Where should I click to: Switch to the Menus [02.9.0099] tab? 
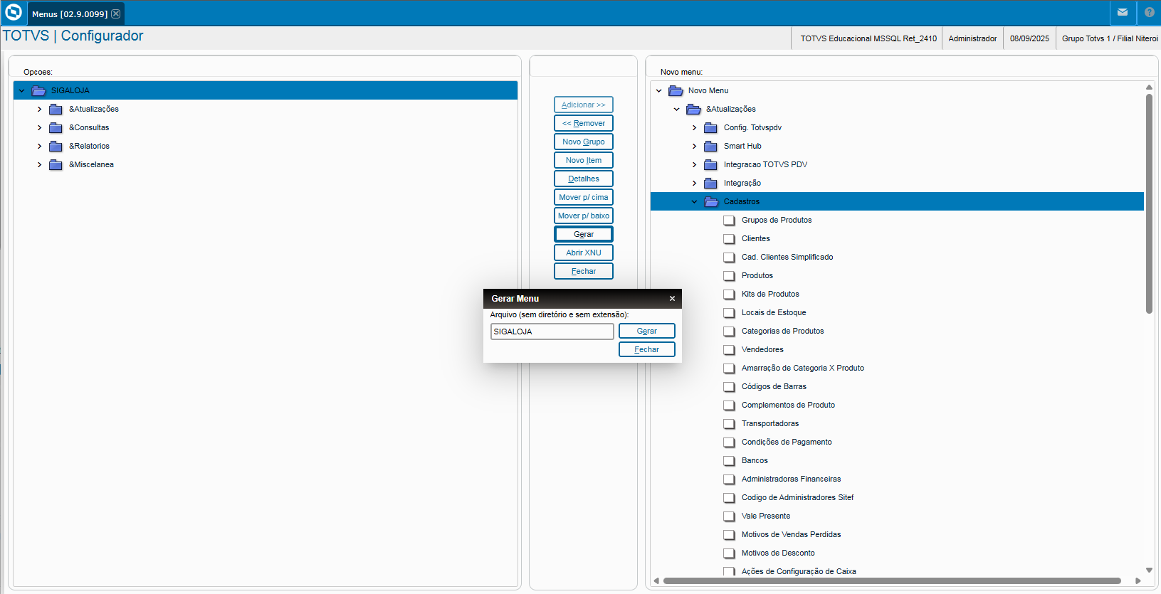click(x=70, y=14)
